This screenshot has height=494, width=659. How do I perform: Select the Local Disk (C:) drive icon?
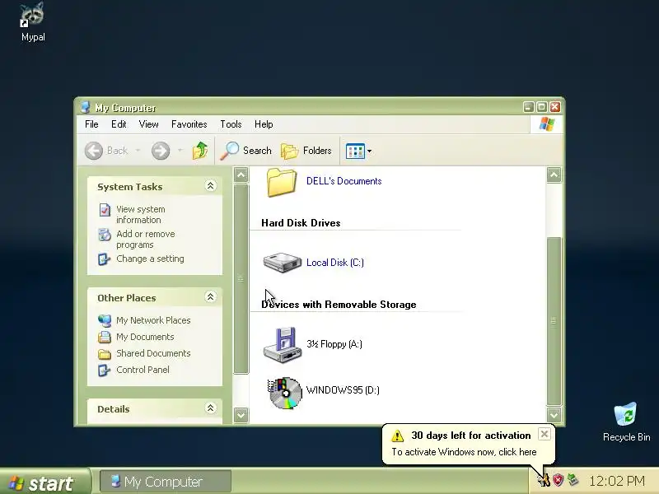pos(282,263)
